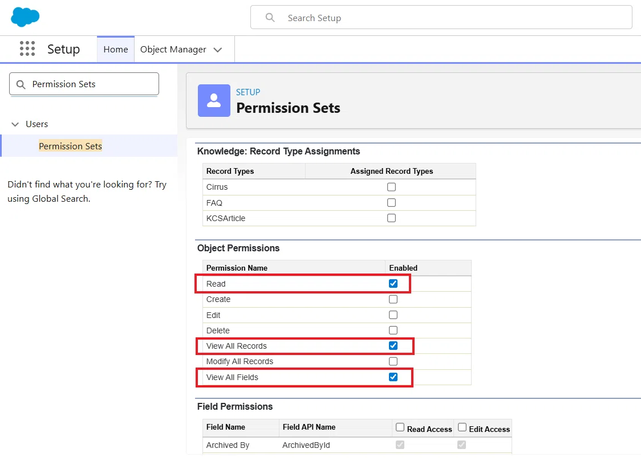Click the SETUP breadcrumb label
641x461 pixels.
tap(248, 92)
